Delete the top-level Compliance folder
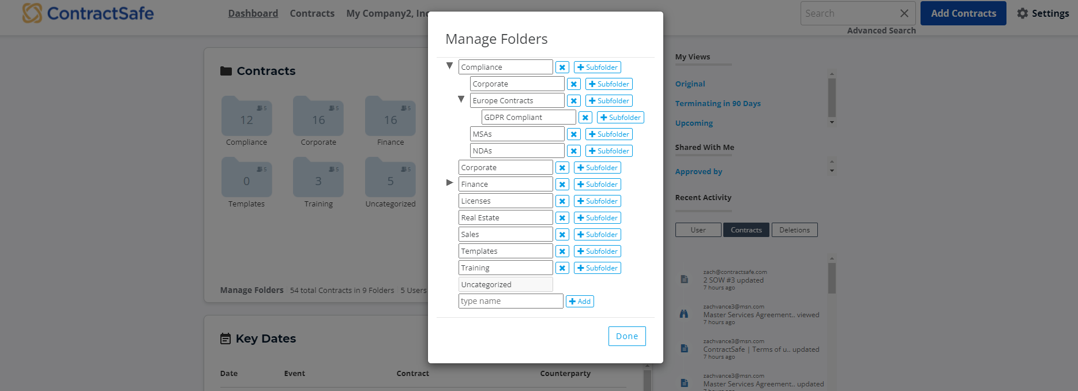 (x=562, y=67)
